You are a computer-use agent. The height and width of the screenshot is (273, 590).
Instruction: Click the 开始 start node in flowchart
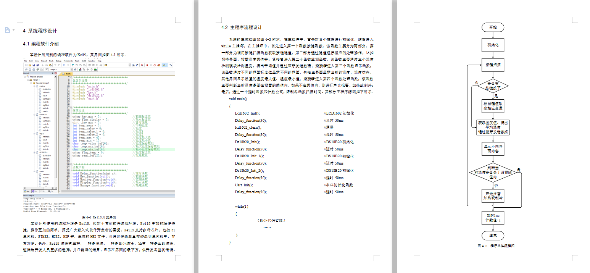coord(493,27)
